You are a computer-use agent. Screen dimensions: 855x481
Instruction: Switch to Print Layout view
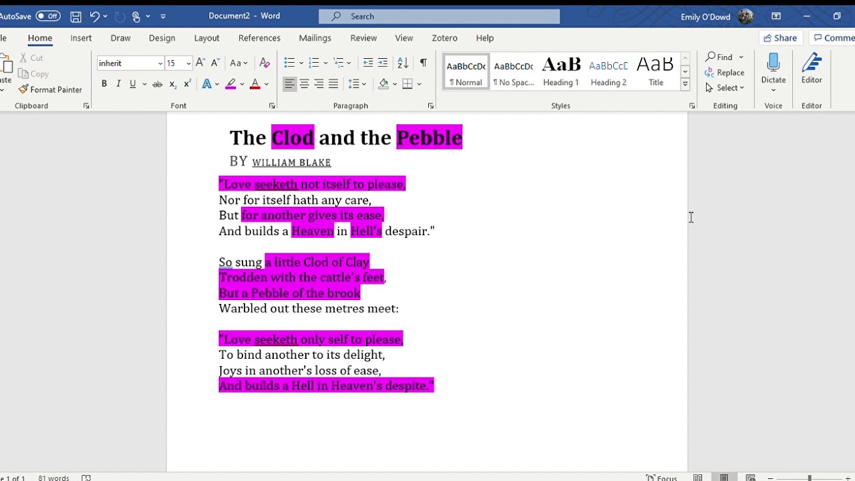click(724, 477)
